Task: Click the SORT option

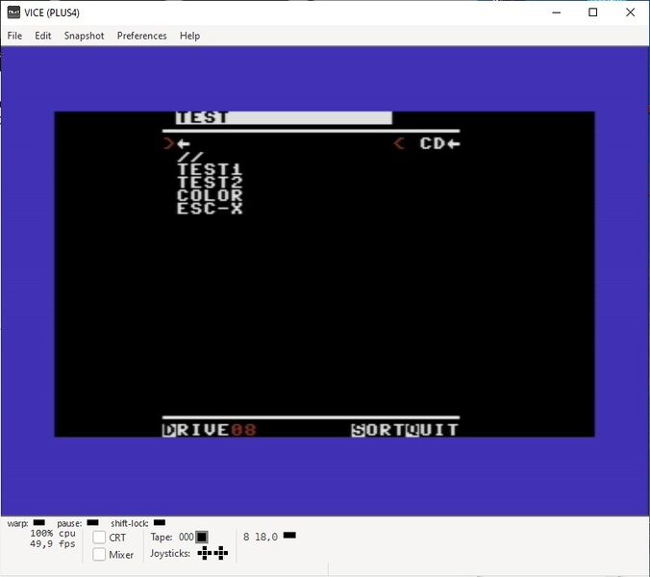Action: click(378, 430)
